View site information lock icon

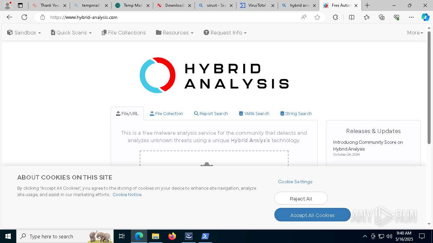tap(43, 17)
